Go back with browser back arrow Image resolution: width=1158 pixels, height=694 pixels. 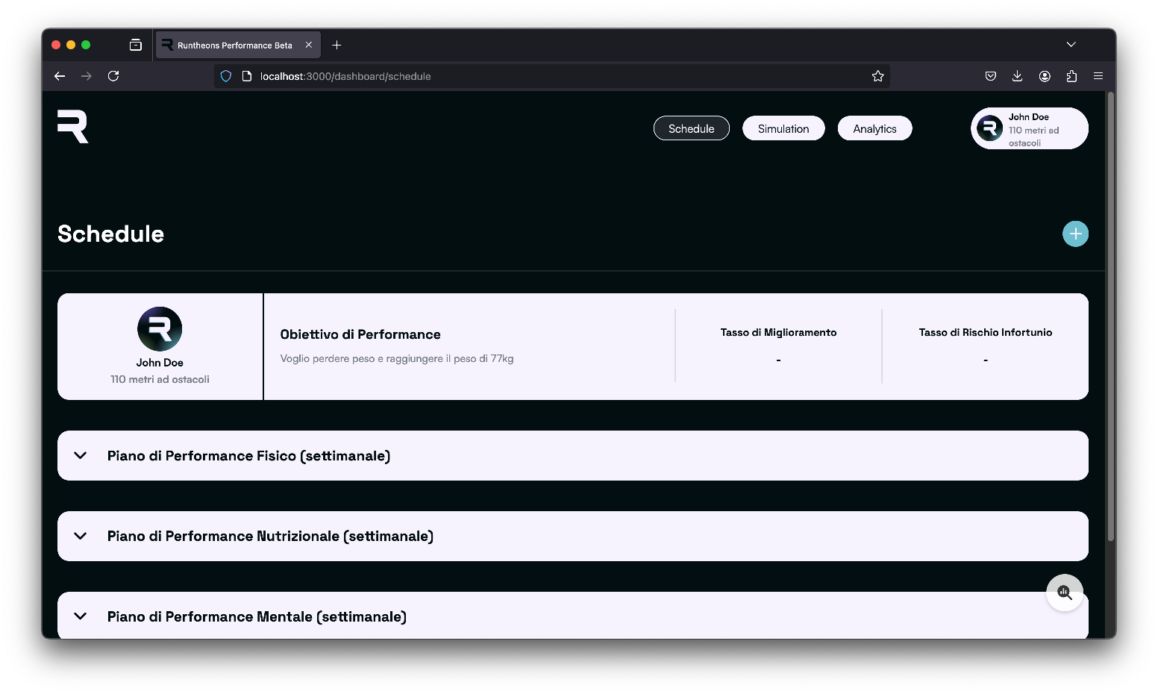pos(60,76)
